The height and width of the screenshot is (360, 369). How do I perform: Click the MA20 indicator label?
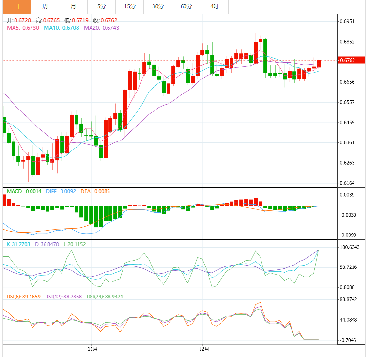point(101,28)
